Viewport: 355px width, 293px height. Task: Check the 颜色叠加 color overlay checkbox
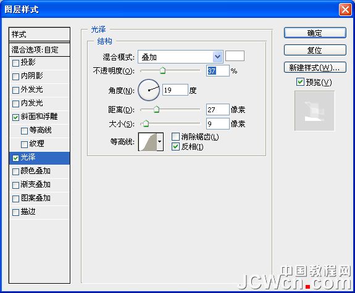[15, 171]
